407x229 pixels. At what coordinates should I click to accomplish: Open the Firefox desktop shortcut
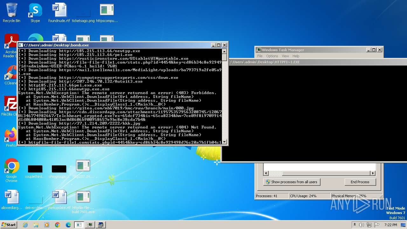11,137
